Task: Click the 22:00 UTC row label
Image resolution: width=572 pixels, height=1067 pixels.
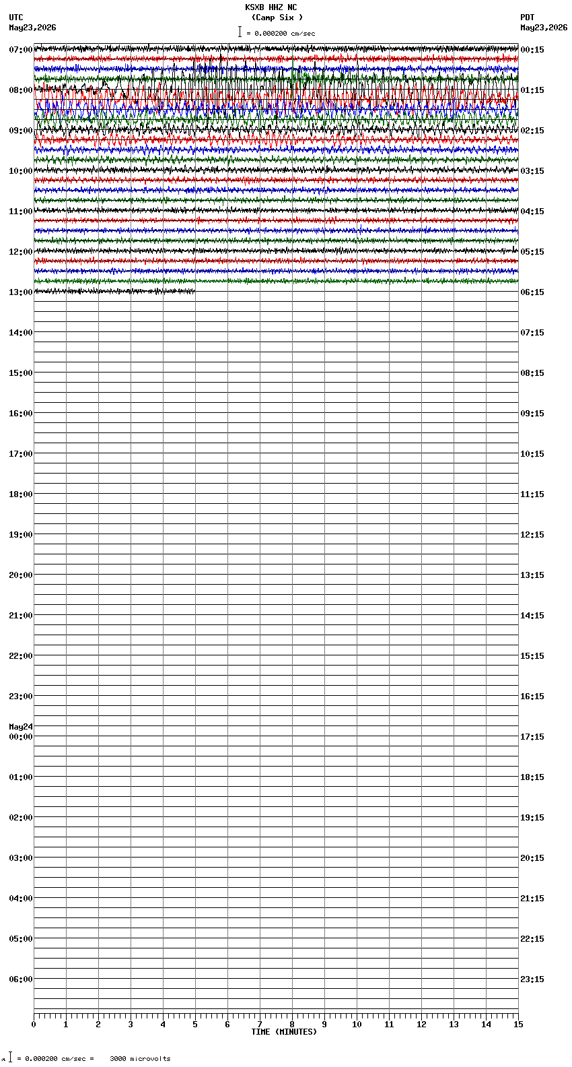Action: [21, 656]
